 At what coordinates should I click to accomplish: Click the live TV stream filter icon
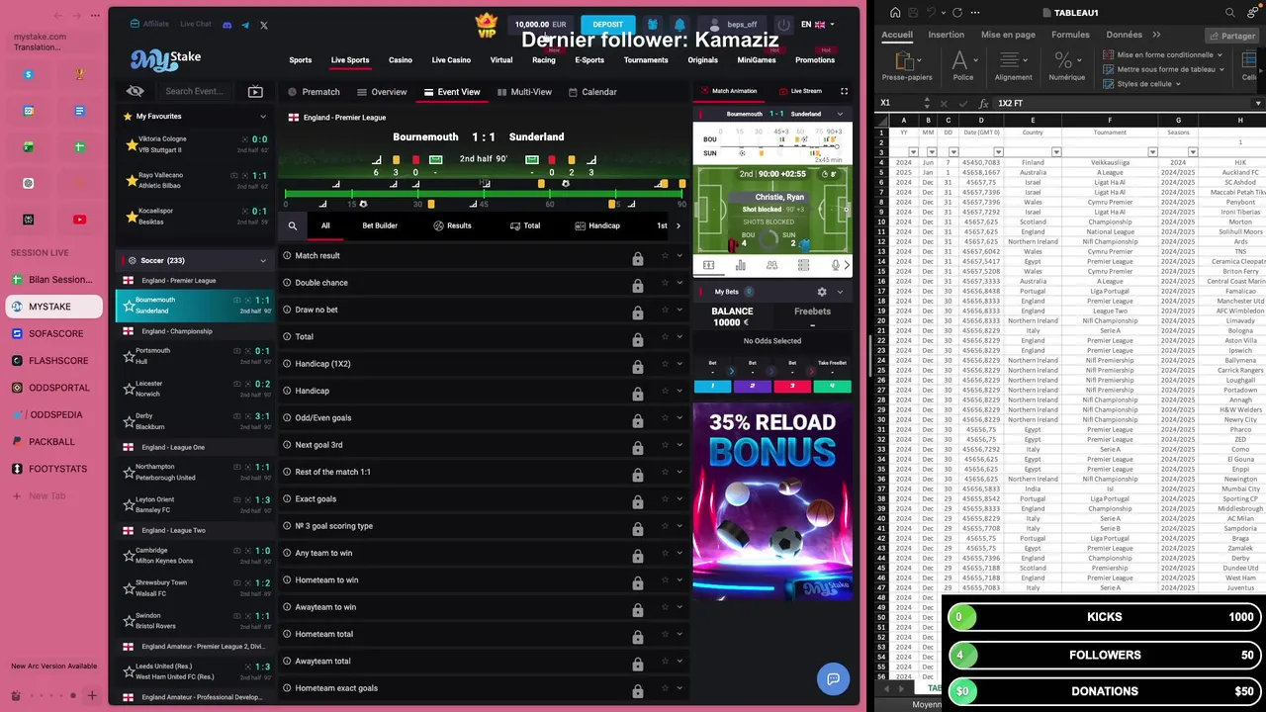click(255, 91)
